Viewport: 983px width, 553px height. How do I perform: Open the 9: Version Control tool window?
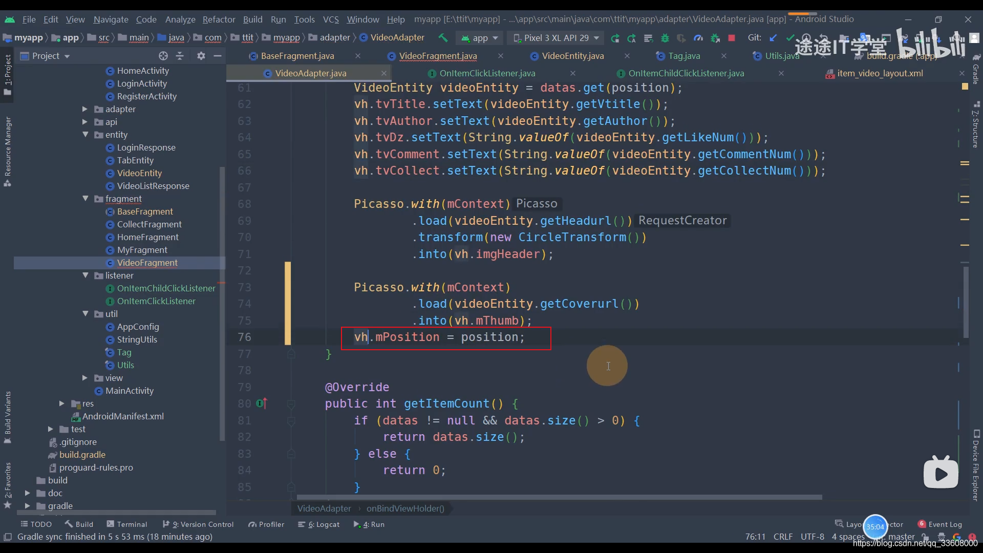(198, 524)
